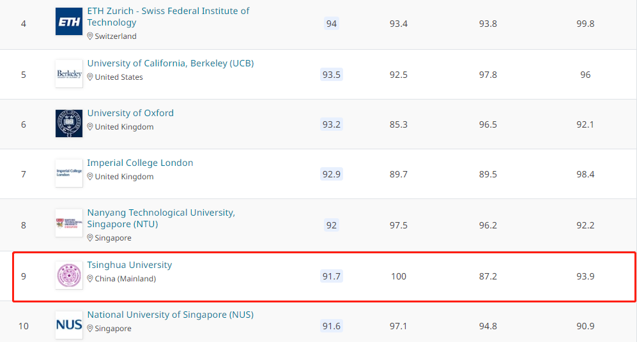Click the Switzerland location text
The image size is (637, 342).
[116, 36]
